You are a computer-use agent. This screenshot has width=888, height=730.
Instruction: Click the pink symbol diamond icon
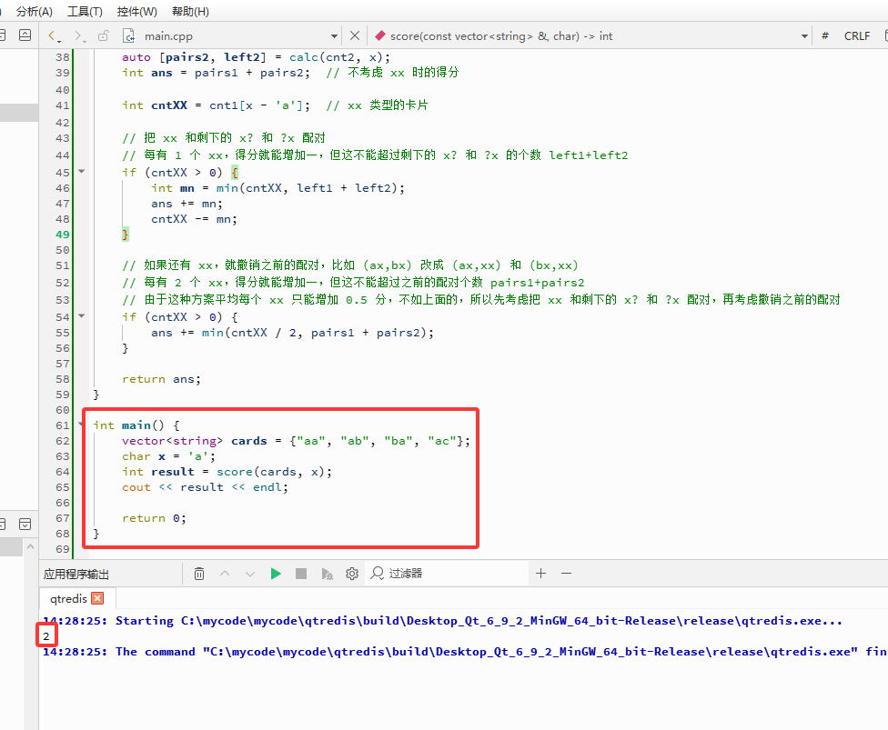tap(380, 35)
